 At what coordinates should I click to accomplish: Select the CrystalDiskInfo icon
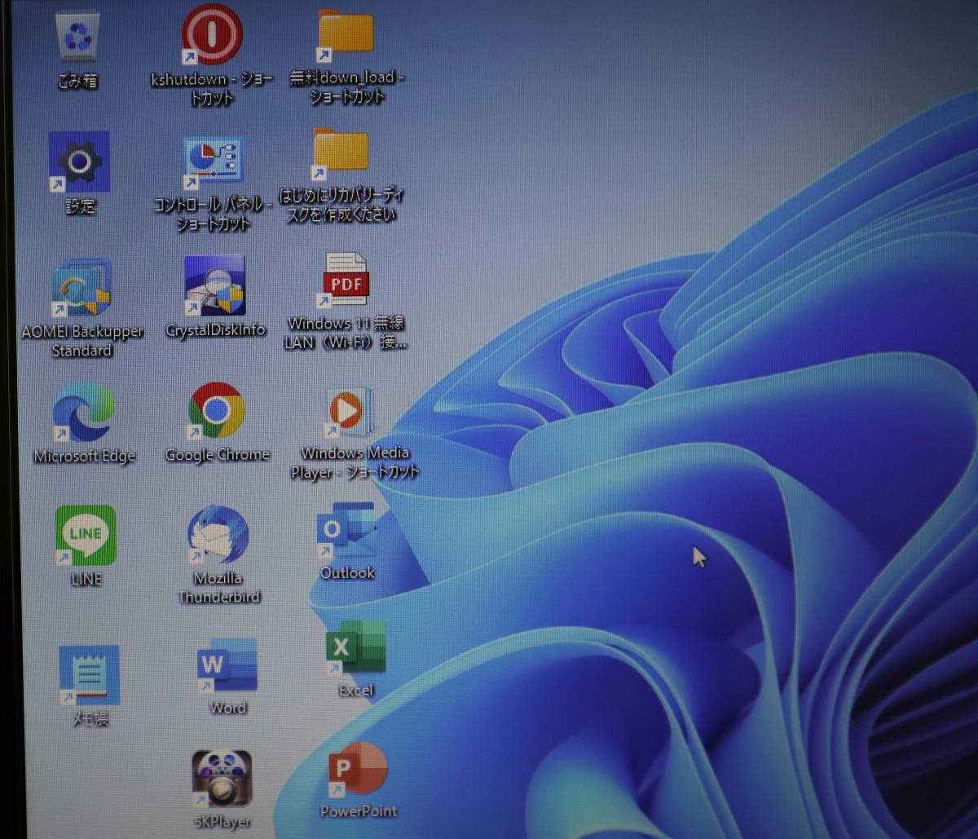[x=214, y=286]
